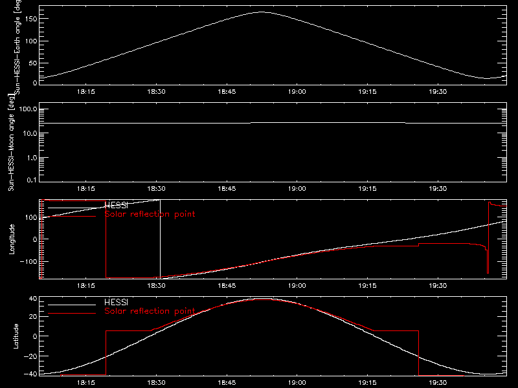Click the 150 tick label on Earth angle axis
Viewport: 518px width, 388px height.
(30, 19)
